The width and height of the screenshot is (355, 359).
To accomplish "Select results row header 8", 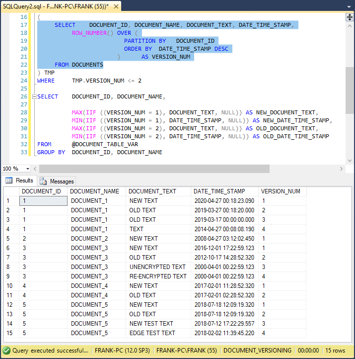I will pos(11,267).
